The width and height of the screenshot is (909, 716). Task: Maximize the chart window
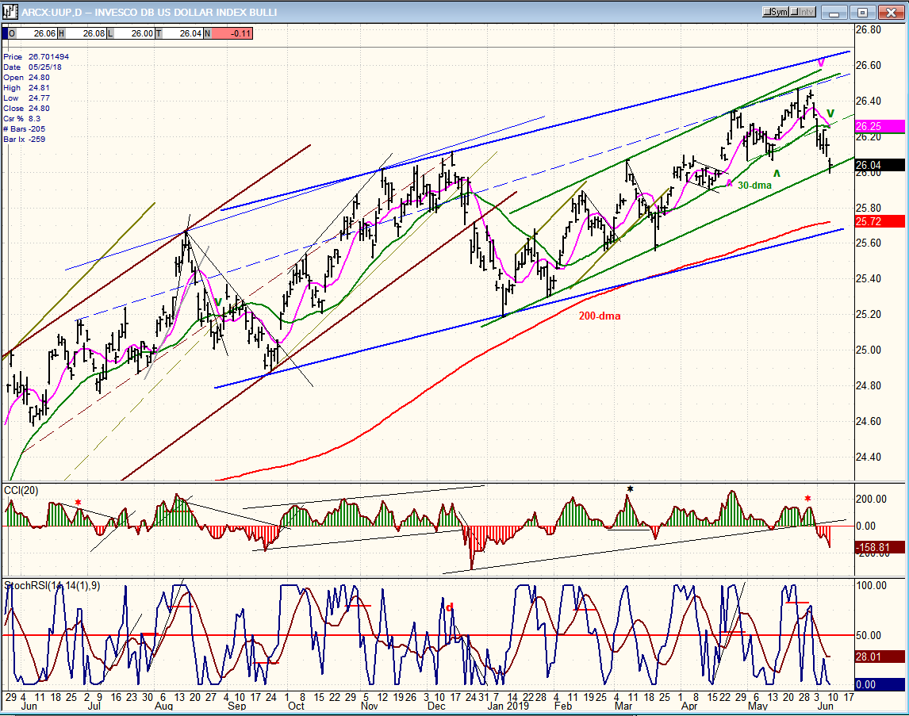pos(864,12)
